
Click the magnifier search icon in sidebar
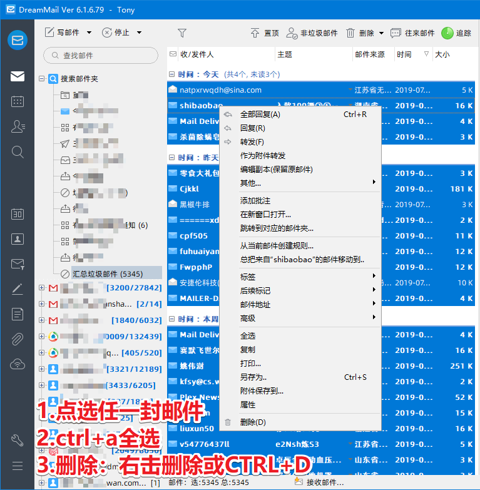(18, 152)
